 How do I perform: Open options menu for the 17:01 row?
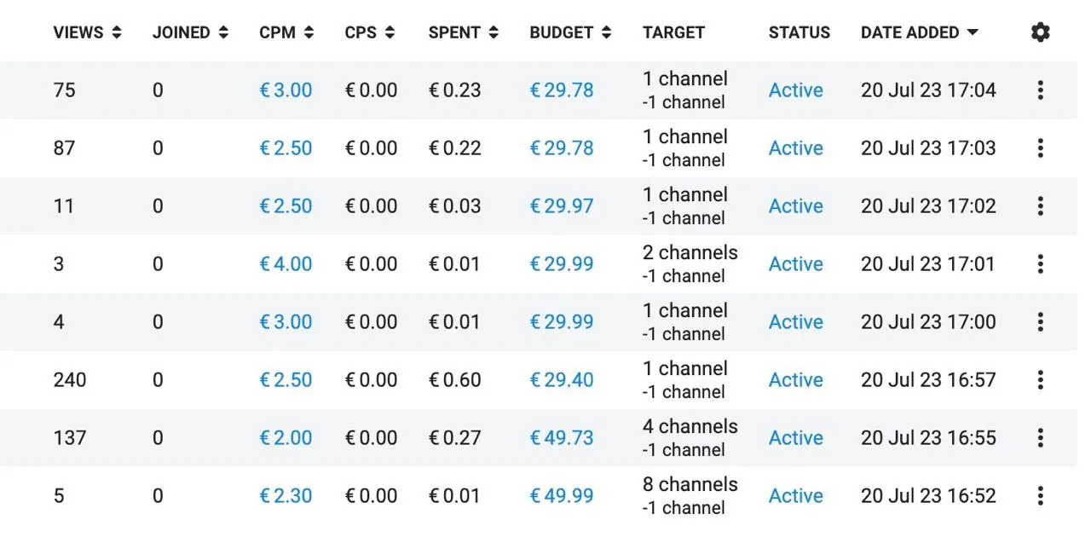click(x=1040, y=264)
